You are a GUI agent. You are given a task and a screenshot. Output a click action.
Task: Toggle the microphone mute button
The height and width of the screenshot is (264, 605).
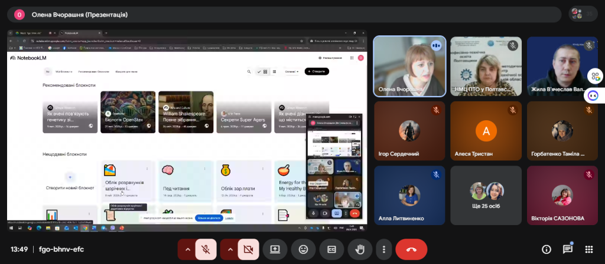[x=206, y=249]
